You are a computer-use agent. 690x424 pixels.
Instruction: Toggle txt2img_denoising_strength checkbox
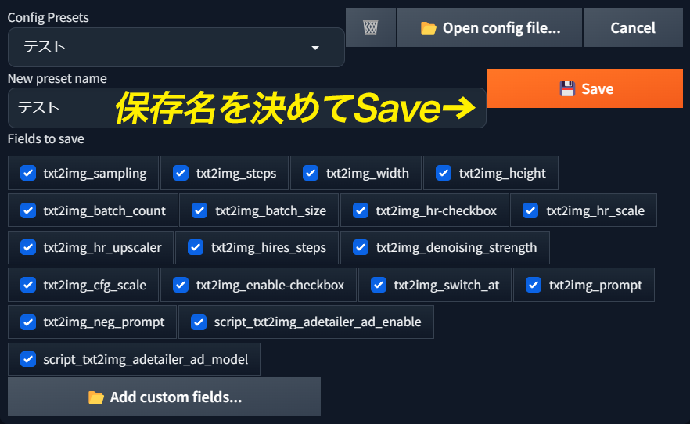pos(361,247)
